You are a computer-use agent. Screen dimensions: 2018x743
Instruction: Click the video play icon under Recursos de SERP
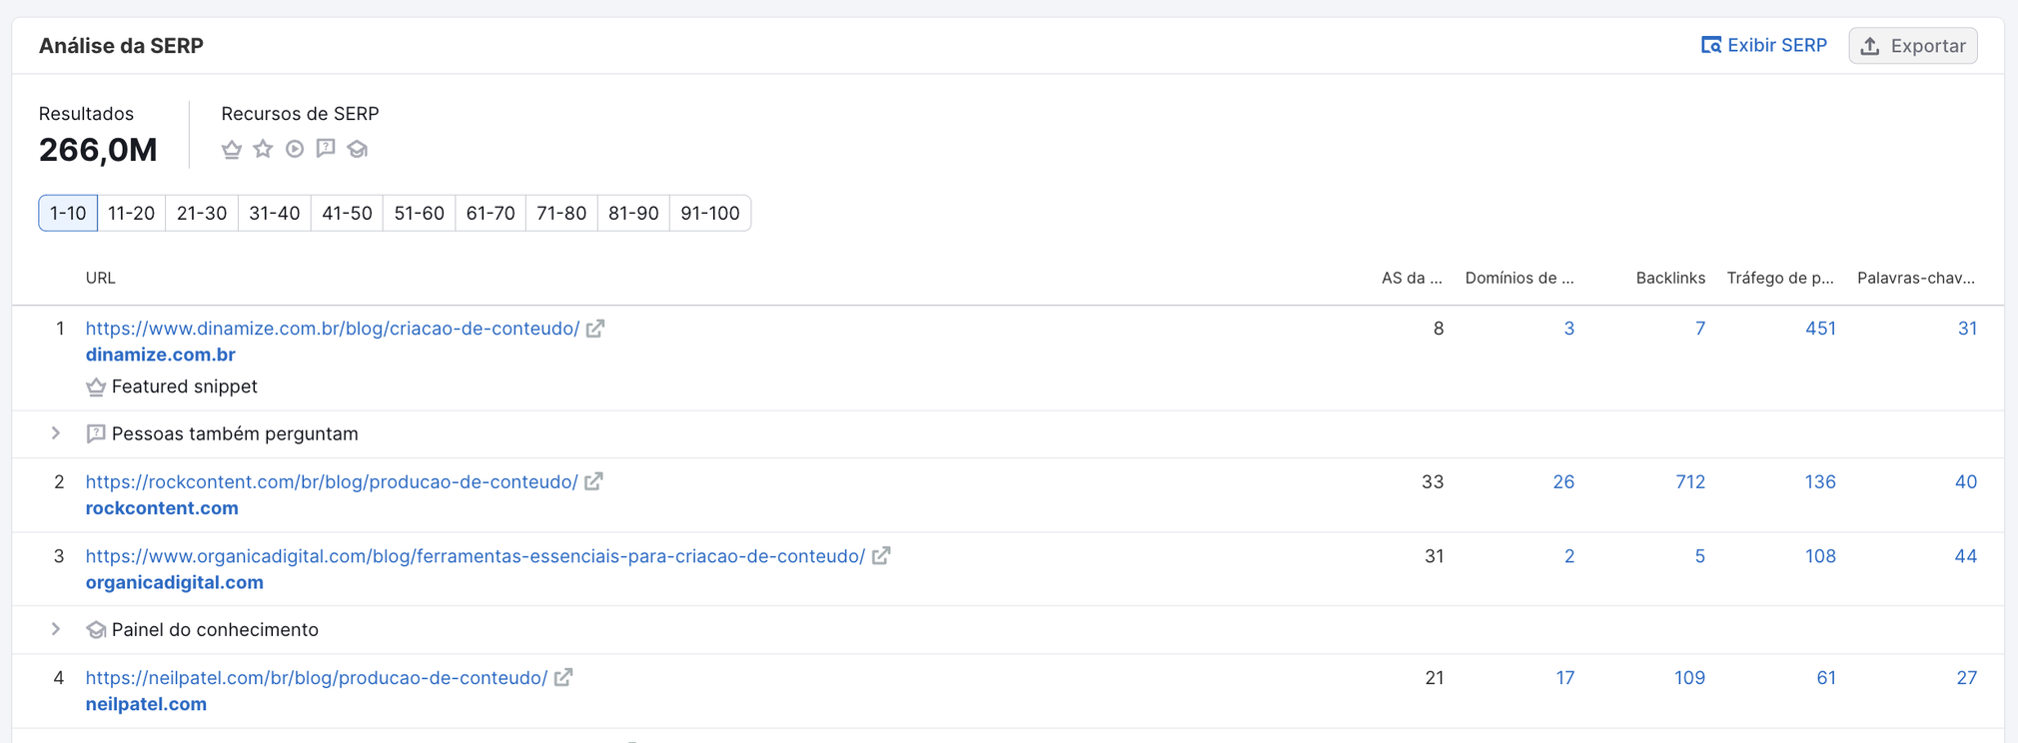click(x=295, y=149)
